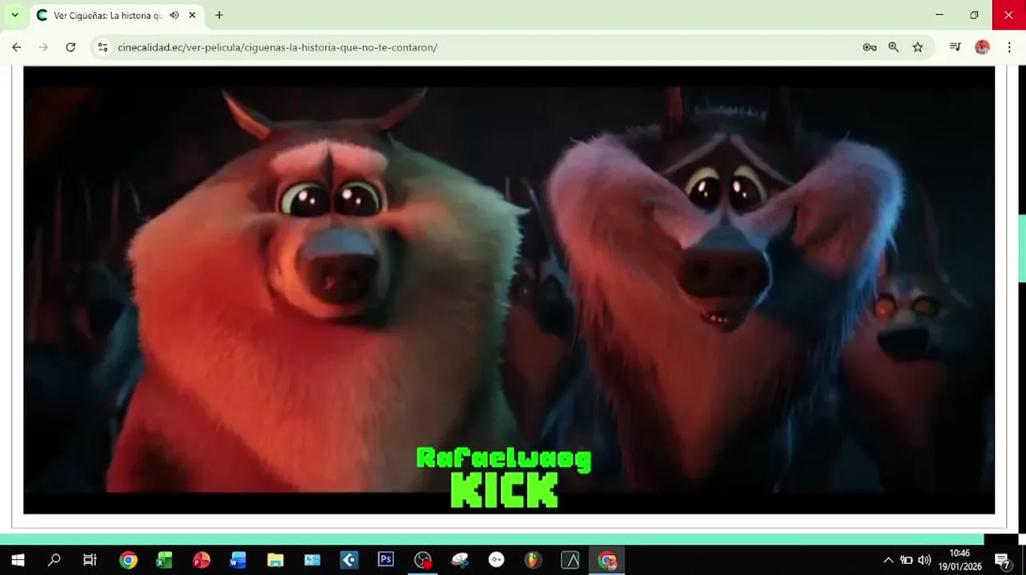Reload the cinecalidad page
The width and height of the screenshot is (1026, 575).
70,47
